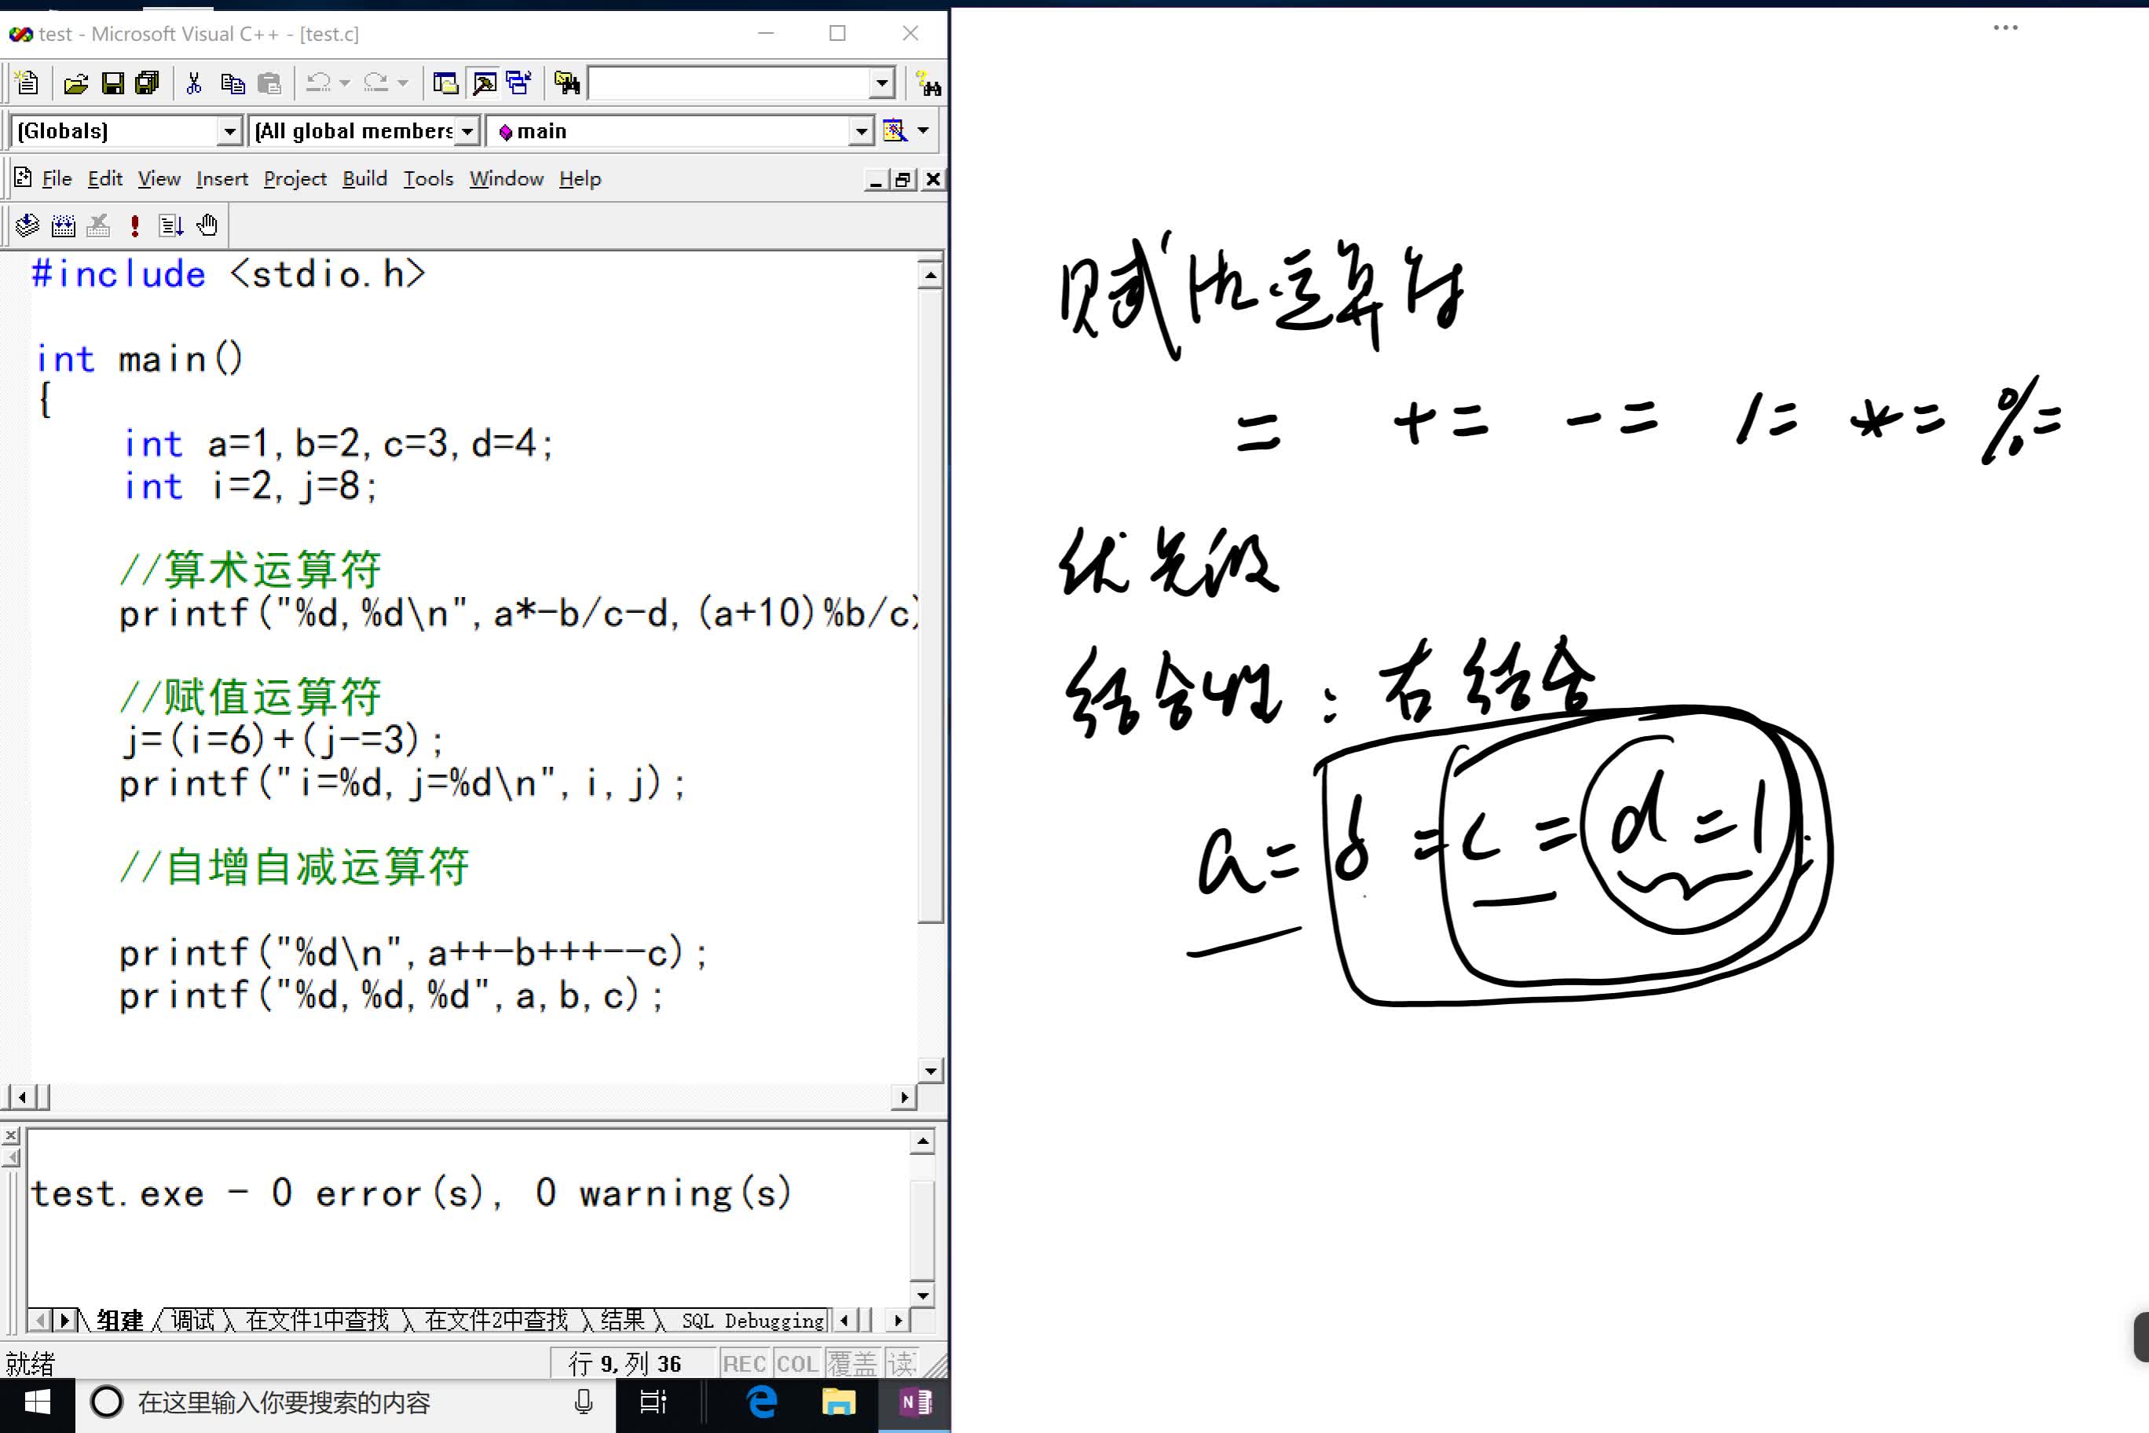Toggle the Output window hammer icon
Screen dimensions: 2149x1433
point(485,84)
